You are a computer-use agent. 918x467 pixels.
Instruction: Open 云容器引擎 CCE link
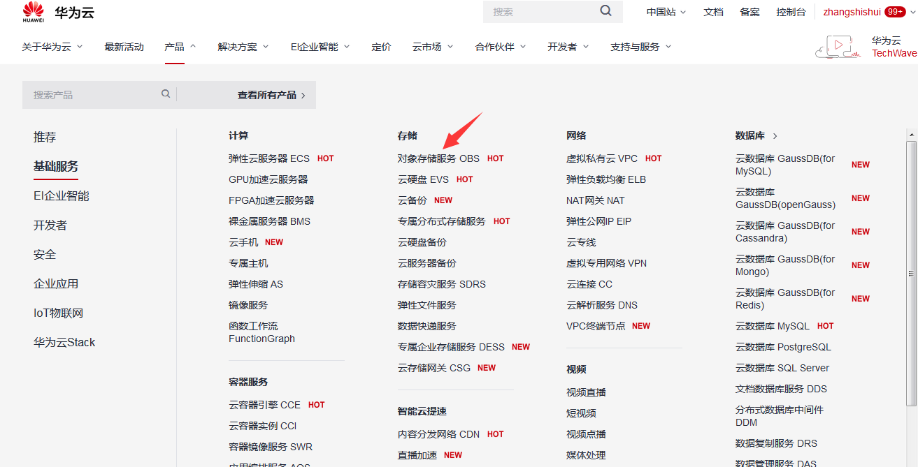pyautogui.click(x=264, y=405)
